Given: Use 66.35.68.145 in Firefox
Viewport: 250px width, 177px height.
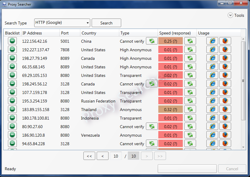Looking at the screenshot, I should pos(225,67).
